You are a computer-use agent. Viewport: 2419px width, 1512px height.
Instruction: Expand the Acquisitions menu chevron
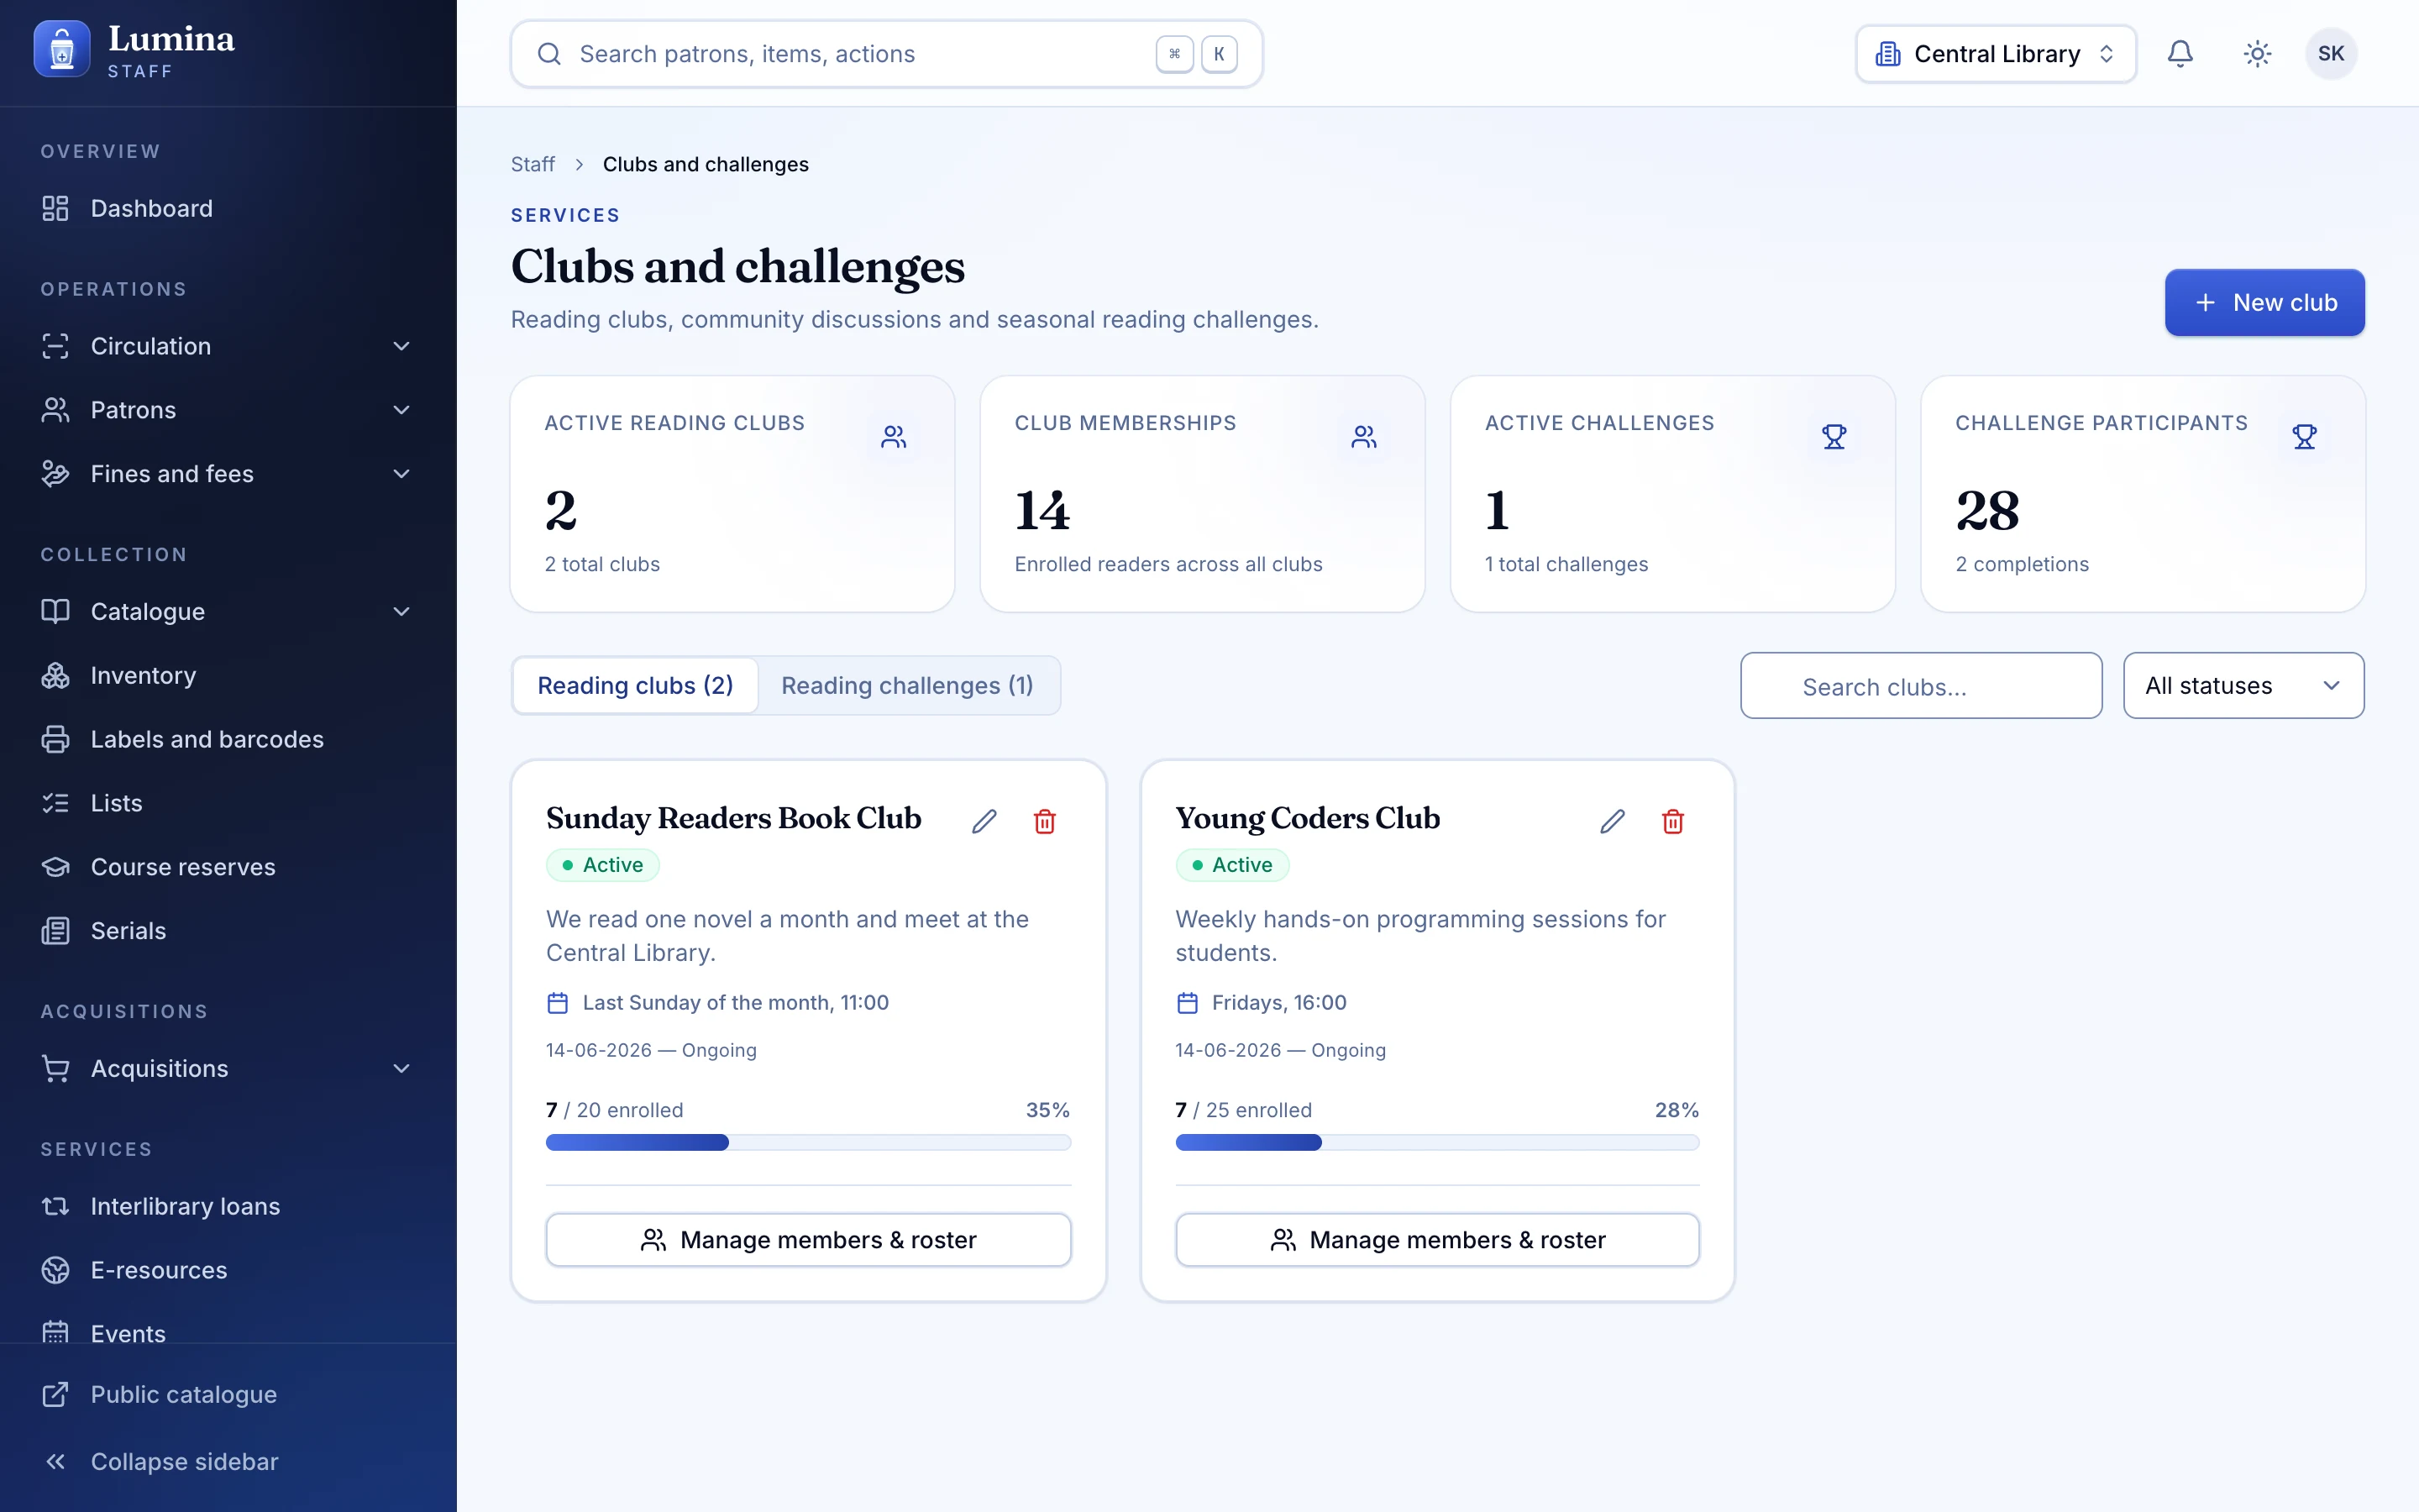(401, 1068)
